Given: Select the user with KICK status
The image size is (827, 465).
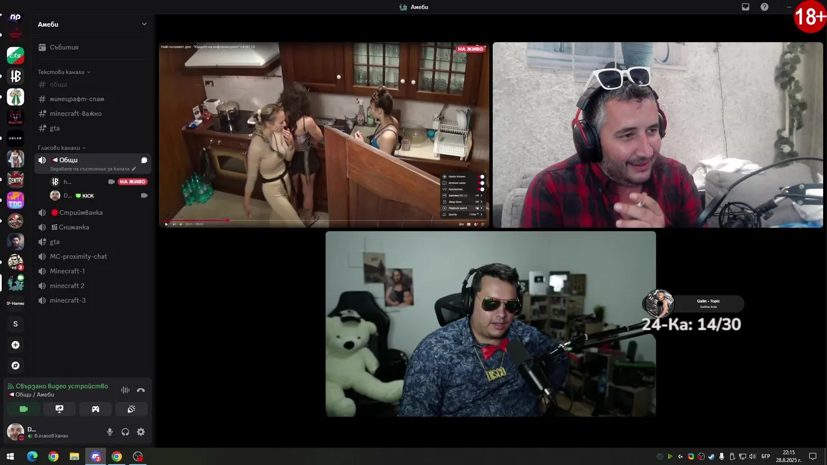Looking at the screenshot, I should tap(99, 196).
